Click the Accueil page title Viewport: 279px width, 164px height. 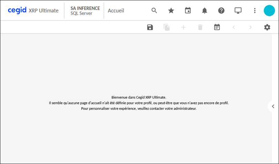pyautogui.click(x=116, y=10)
